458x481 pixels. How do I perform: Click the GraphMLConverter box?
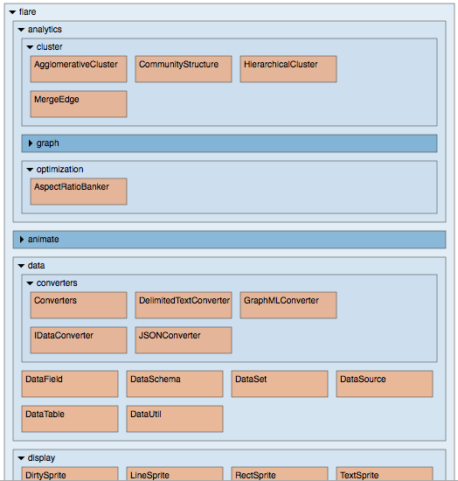(288, 305)
